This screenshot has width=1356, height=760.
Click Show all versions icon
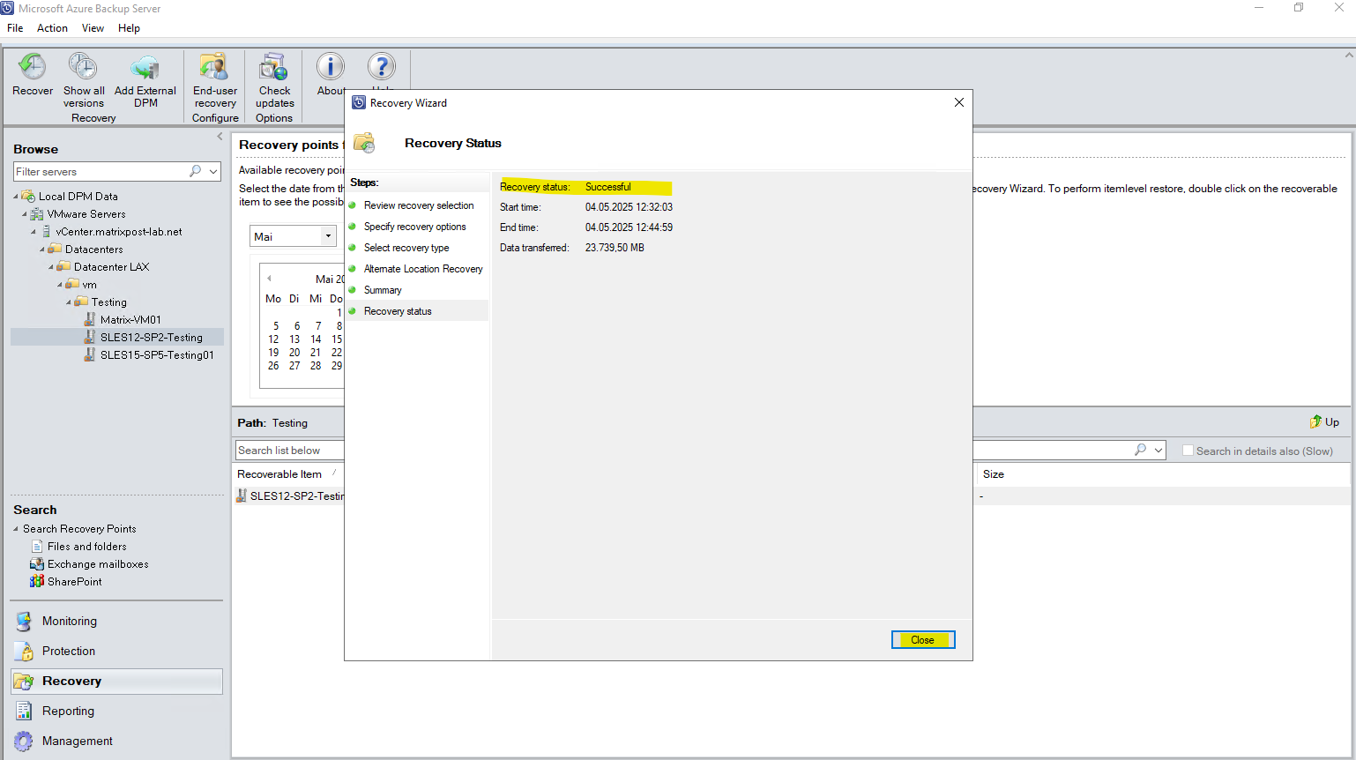coord(84,67)
